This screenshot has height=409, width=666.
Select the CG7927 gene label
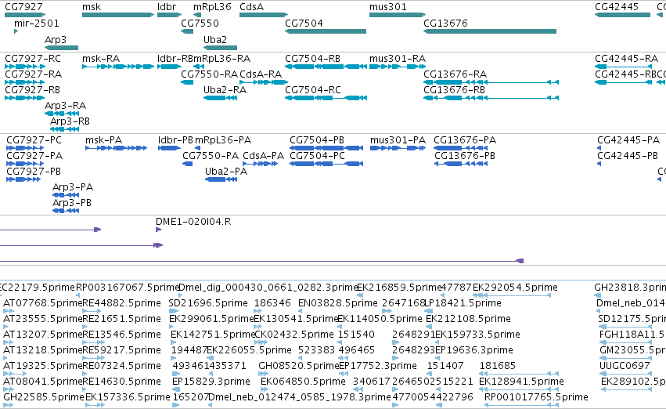[23, 7]
